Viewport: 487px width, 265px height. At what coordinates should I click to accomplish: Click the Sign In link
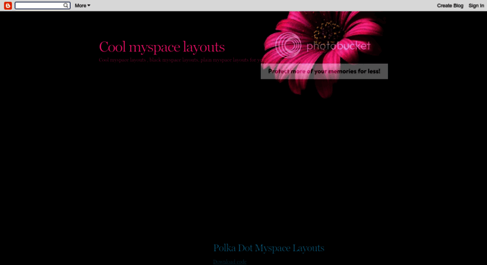[476, 6]
